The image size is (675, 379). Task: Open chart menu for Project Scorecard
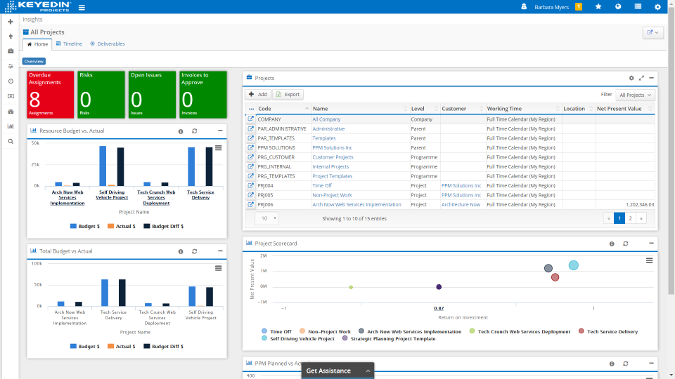point(649,260)
